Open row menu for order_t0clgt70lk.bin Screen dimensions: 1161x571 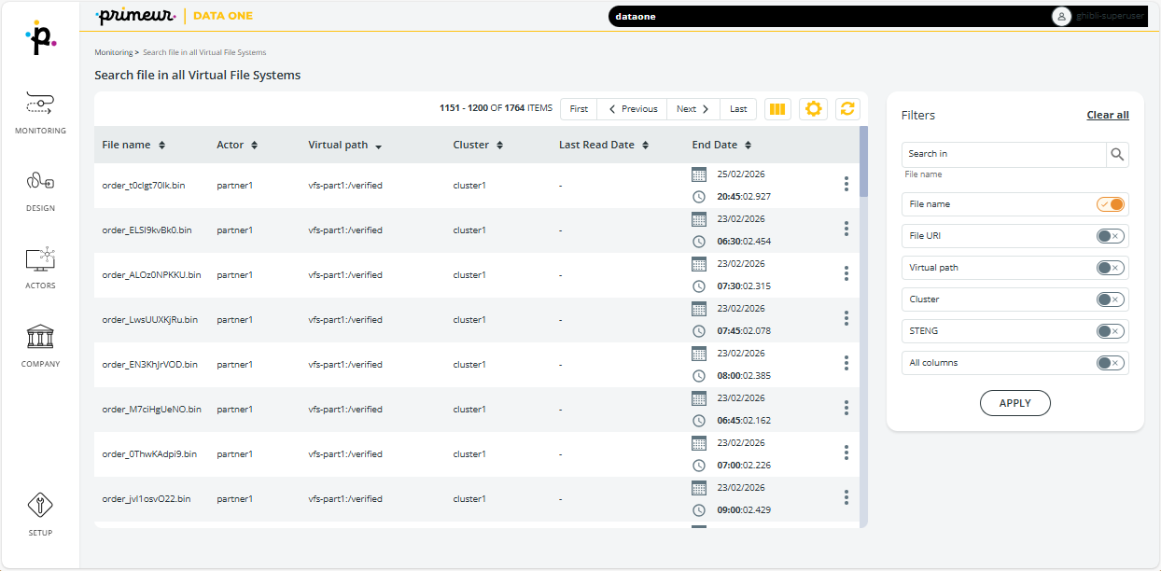(x=846, y=184)
